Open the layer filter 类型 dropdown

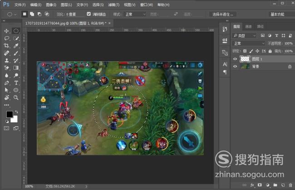[x=245, y=35]
